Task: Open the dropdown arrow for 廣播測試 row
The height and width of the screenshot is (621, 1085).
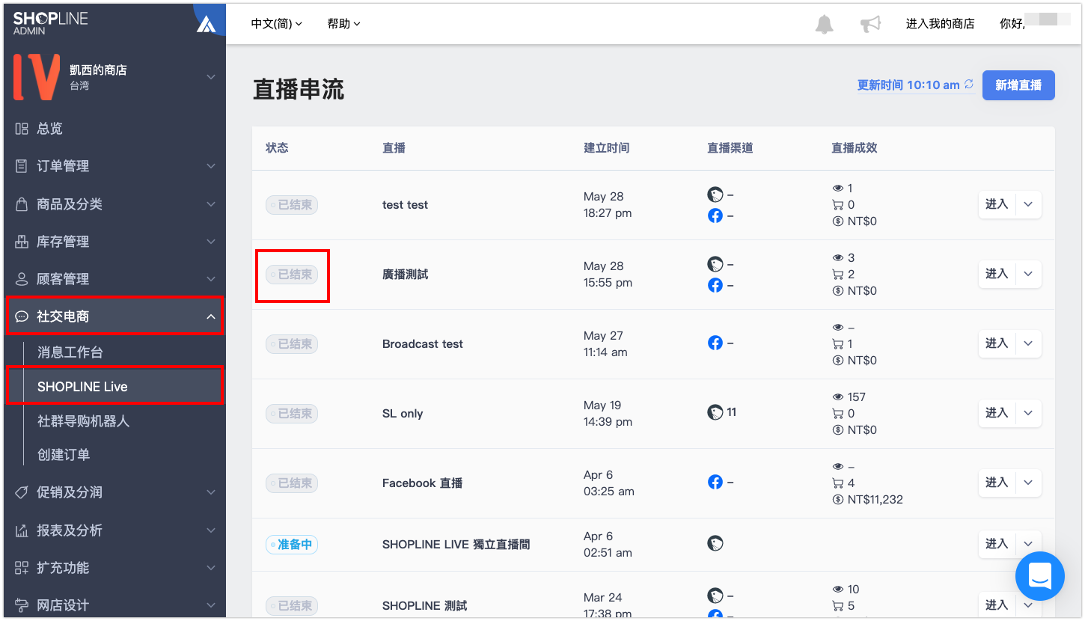Action: pos(1028,274)
